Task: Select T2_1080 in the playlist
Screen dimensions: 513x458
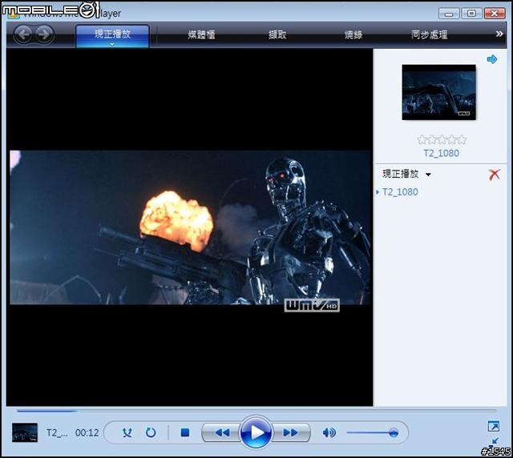Action: pos(400,192)
